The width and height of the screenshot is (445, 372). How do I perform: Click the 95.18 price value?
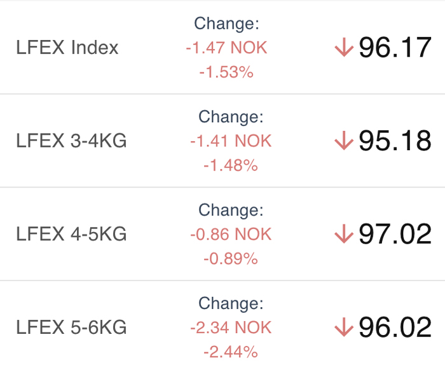pyautogui.click(x=395, y=141)
